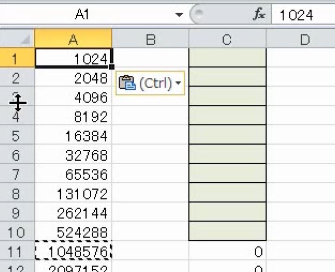This screenshot has height=272, width=335.
Task: Click the formula bar showing 1024
Action: pos(303,15)
